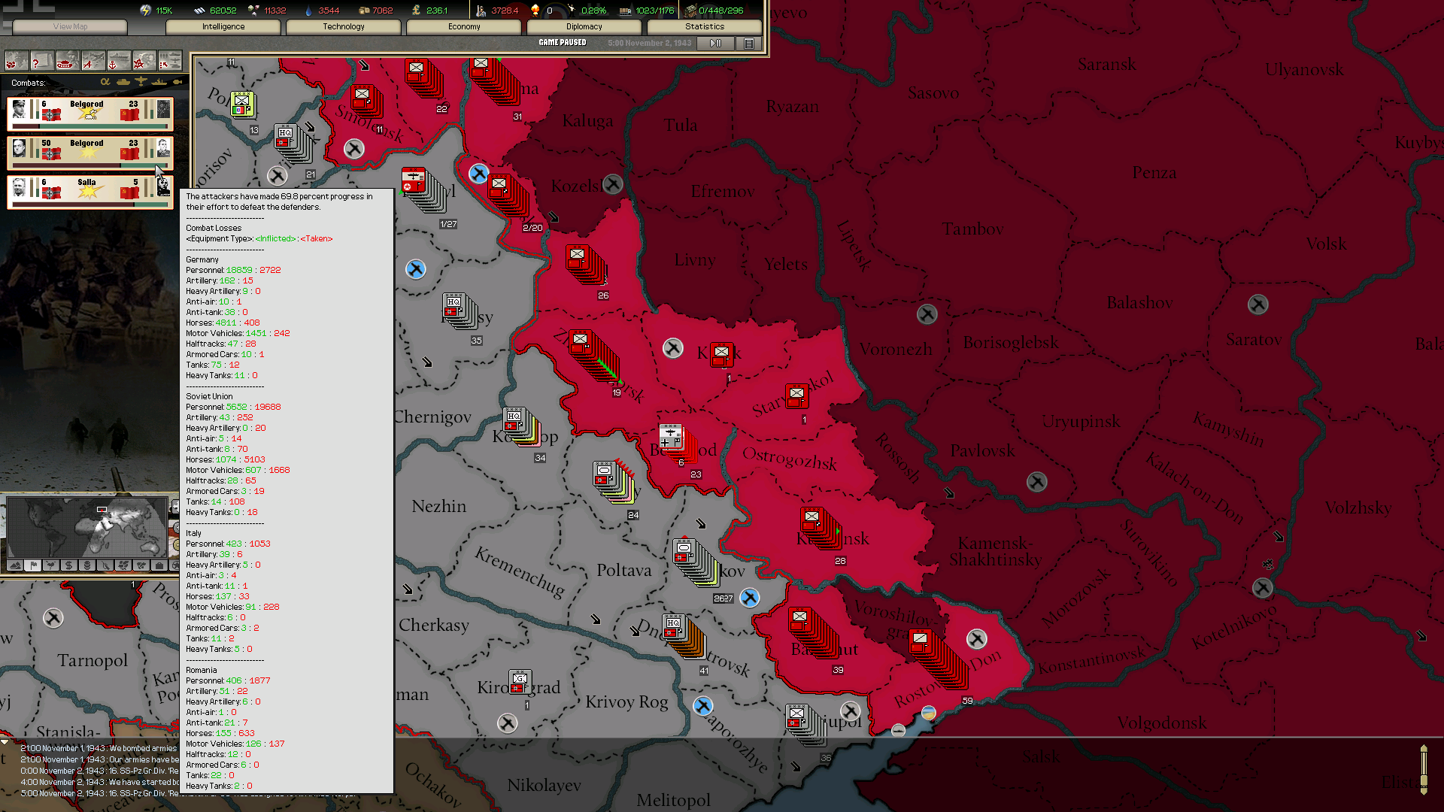Select Salla combat entry
This screenshot has height=812, width=1444.
(x=89, y=192)
